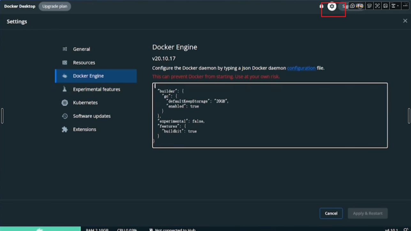Click inside the JSON daemon configuration editor
This screenshot has width=411, height=231.
pyautogui.click(x=270, y=115)
